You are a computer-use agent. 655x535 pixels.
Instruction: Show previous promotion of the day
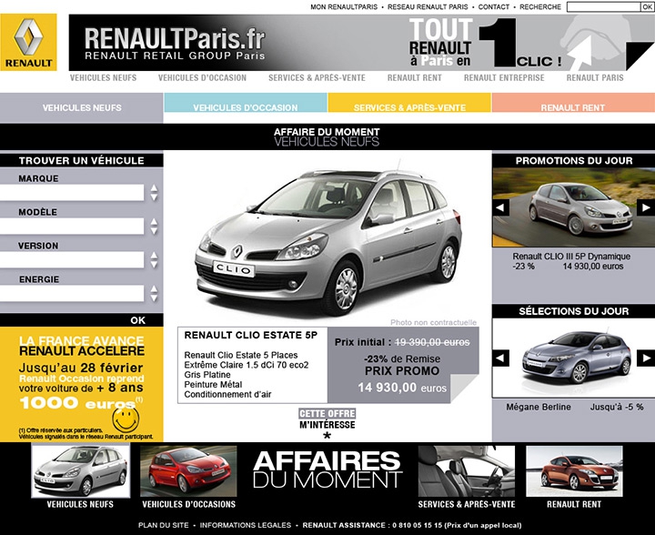pos(500,207)
